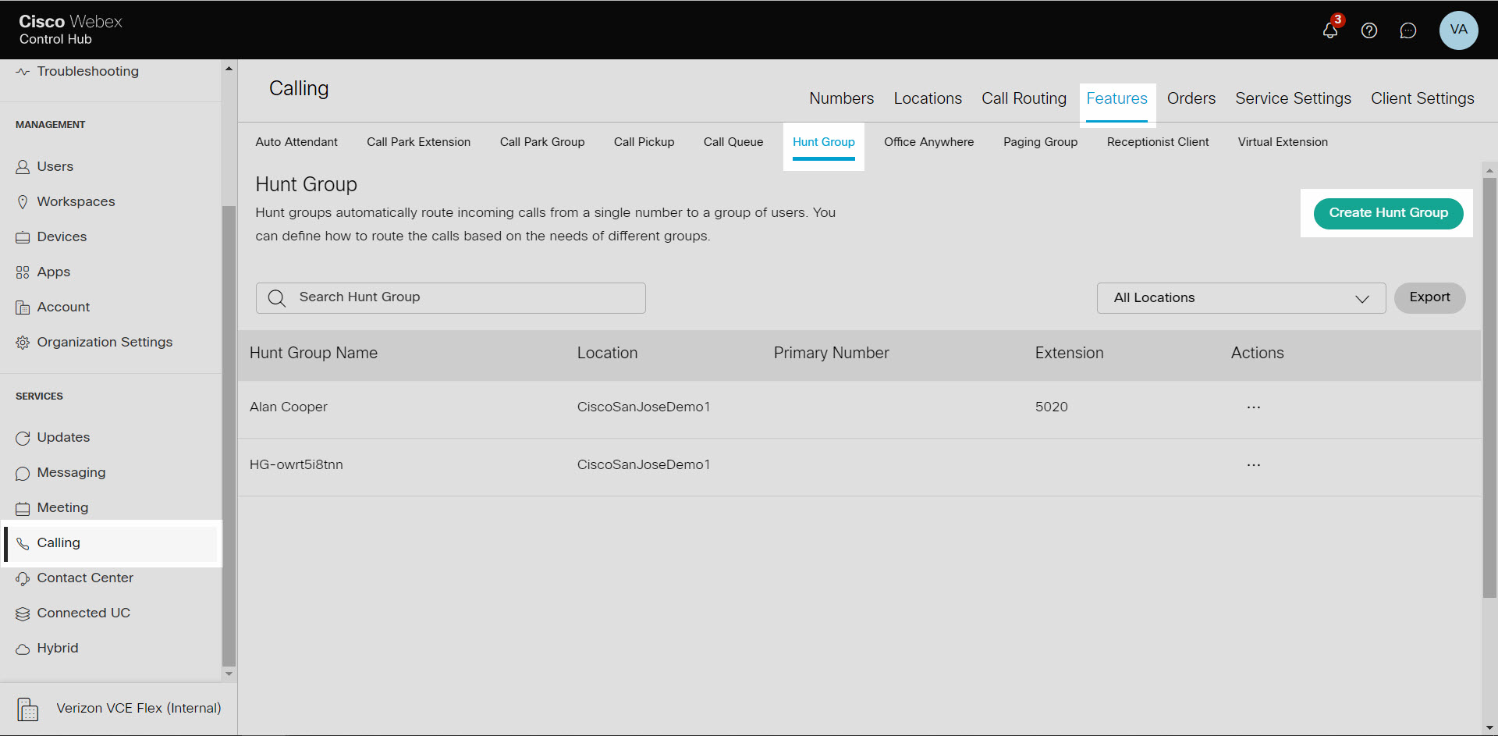The height and width of the screenshot is (736, 1498).
Task: Select the Messaging chat bubble icon
Action: click(23, 472)
